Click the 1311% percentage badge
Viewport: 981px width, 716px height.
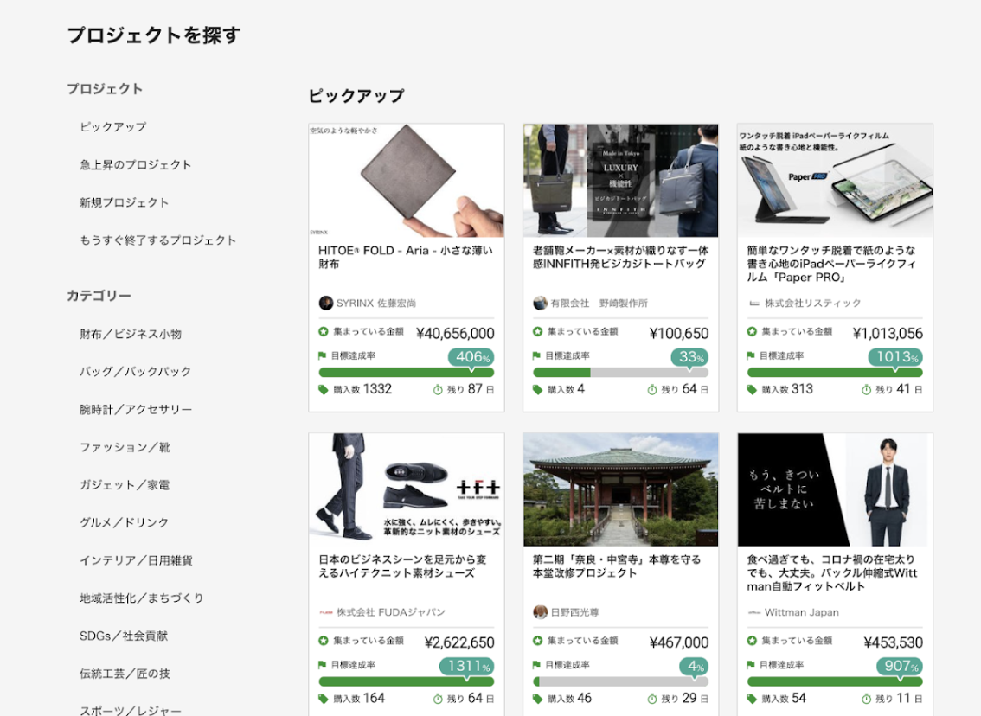pyautogui.click(x=467, y=666)
